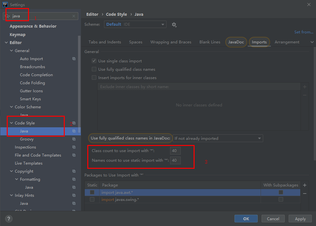This screenshot has width=316, height=226.
Task: Click the OK button
Action: point(246,219)
